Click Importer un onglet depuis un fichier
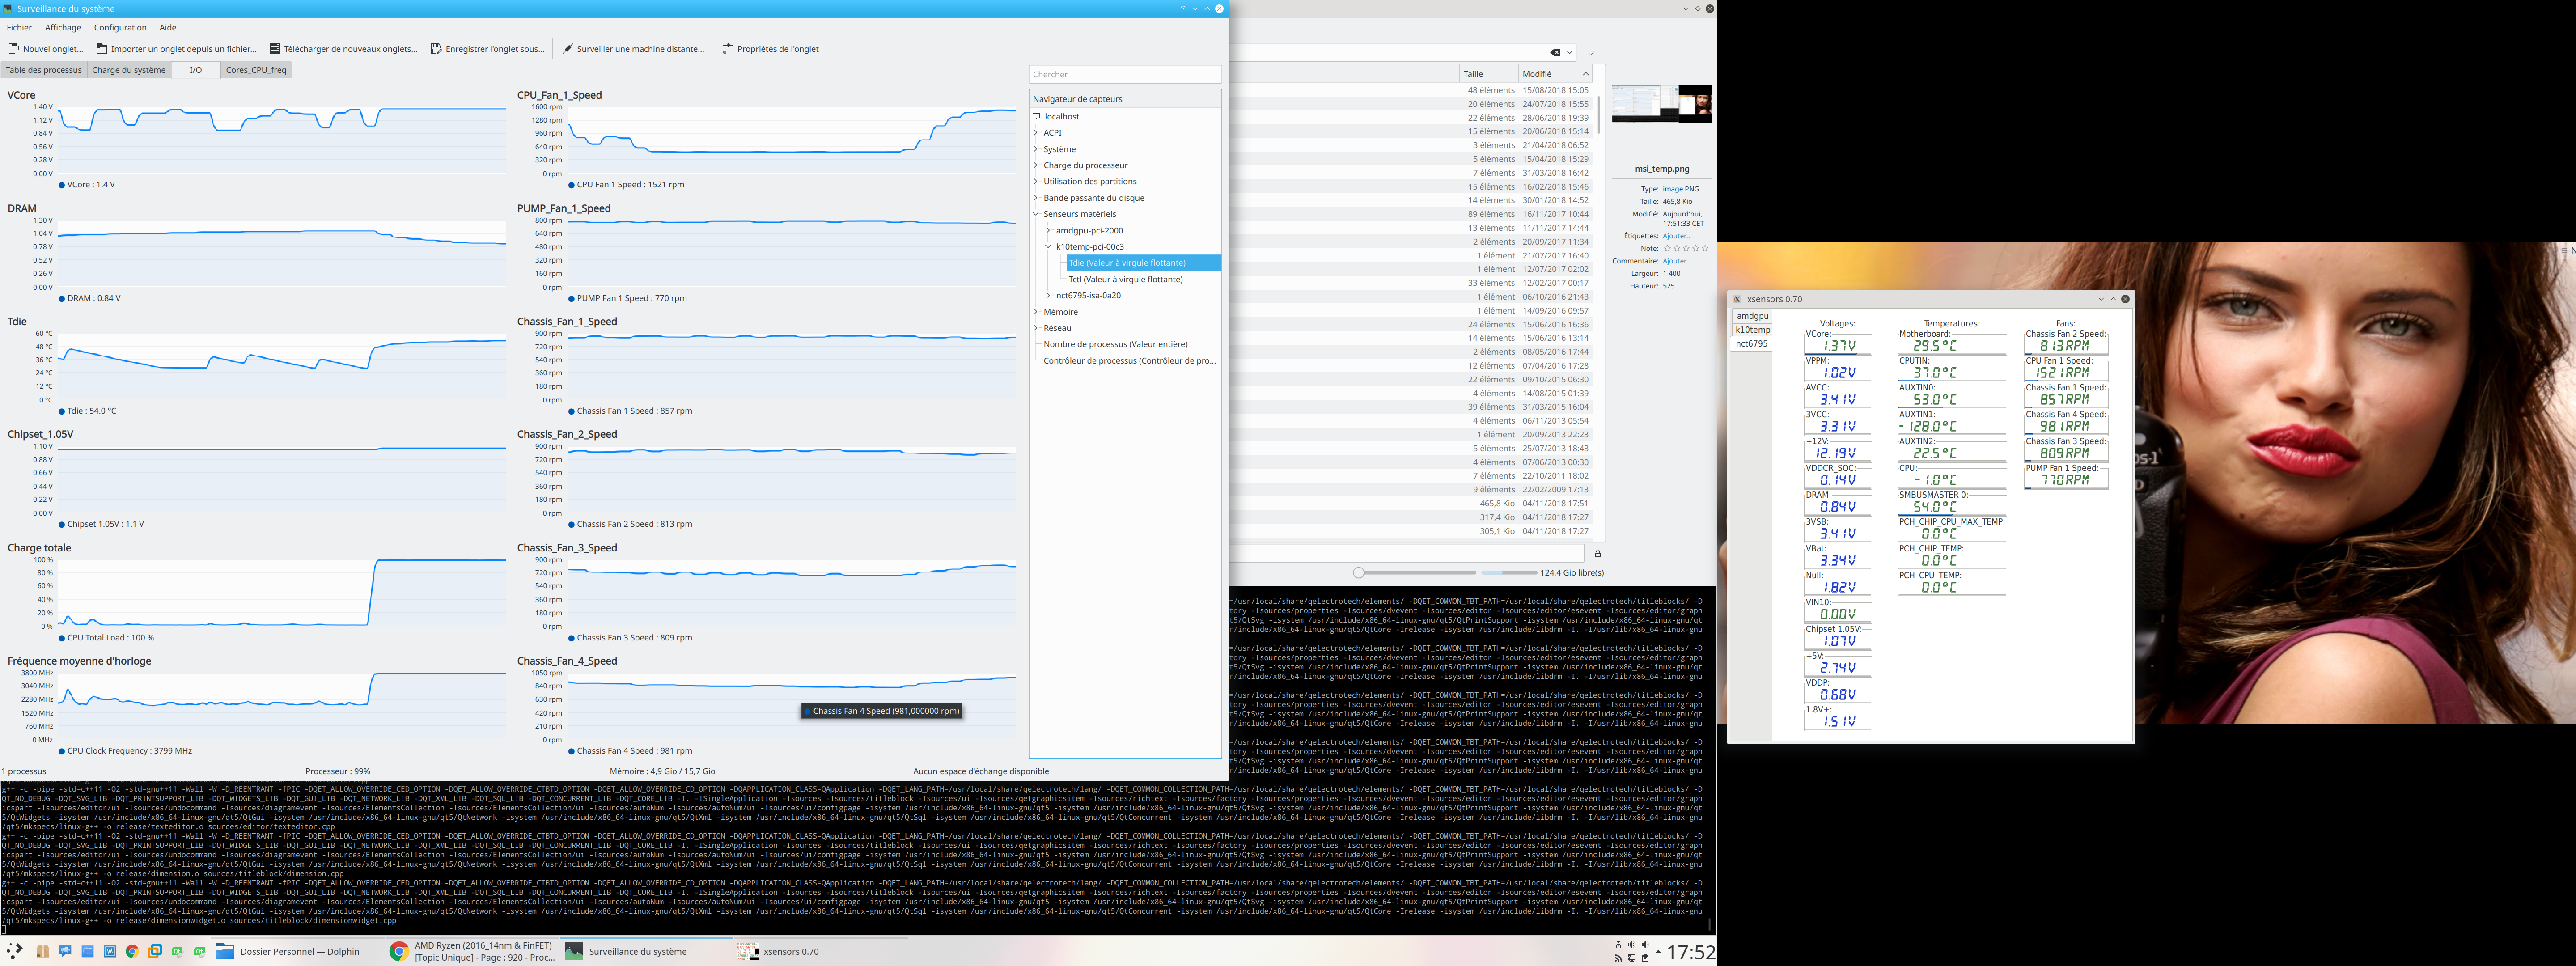This screenshot has height=966, width=2576. pos(176,49)
